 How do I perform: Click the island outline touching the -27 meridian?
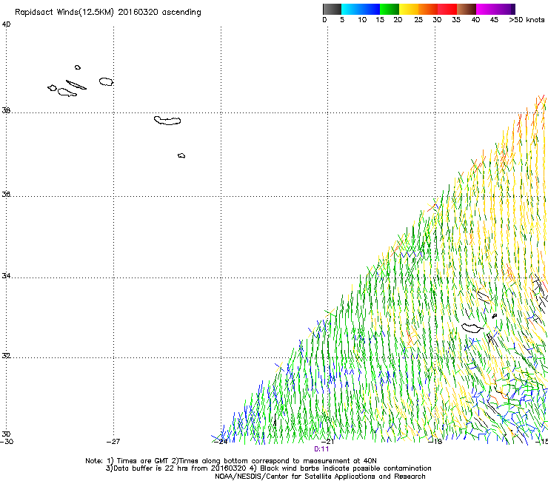click(106, 81)
